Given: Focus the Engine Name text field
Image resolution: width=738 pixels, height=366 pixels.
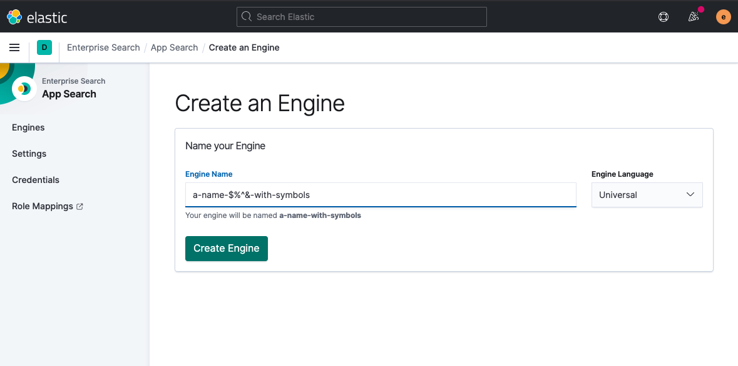Looking at the screenshot, I should [x=380, y=195].
